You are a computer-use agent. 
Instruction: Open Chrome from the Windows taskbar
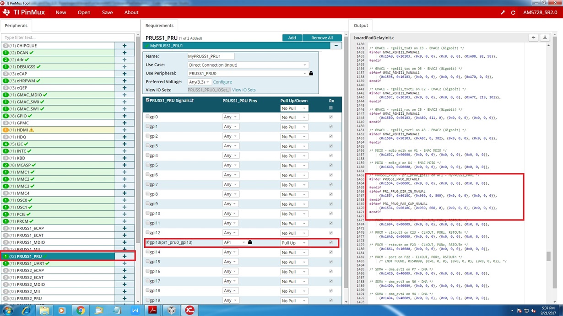tap(81, 311)
